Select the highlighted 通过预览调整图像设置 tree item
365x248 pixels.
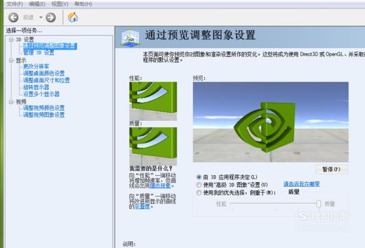[x=49, y=46]
